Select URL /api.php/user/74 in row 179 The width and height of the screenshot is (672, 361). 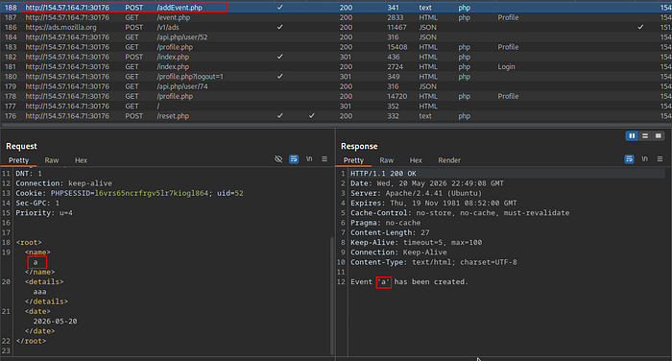[x=182, y=86]
